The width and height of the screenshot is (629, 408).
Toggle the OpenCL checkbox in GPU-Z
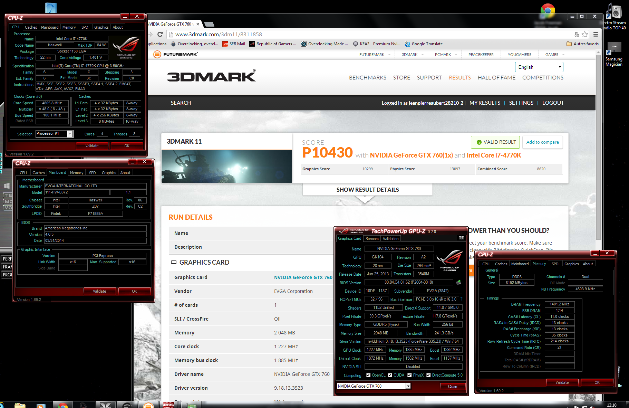pyautogui.click(x=368, y=375)
